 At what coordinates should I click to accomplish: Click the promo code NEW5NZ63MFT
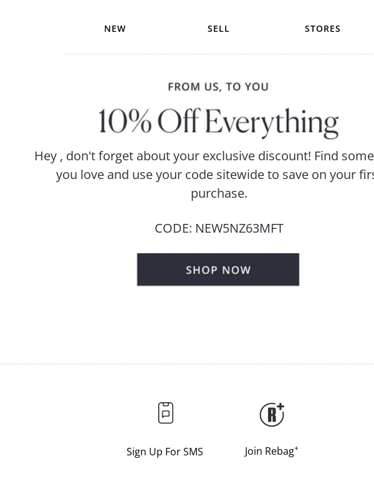(x=239, y=228)
